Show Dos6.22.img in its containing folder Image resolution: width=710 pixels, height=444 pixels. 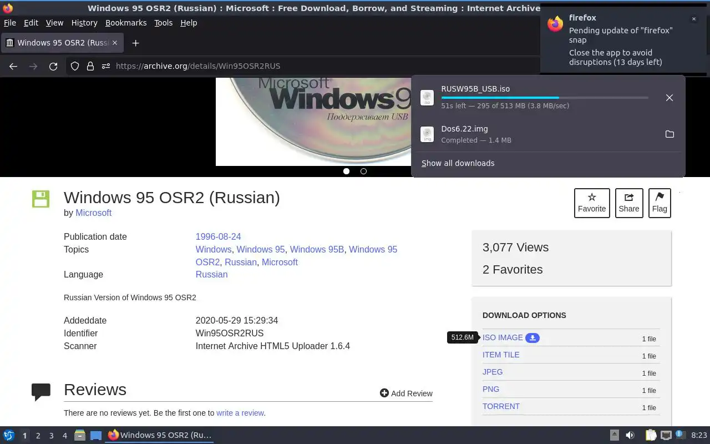[670, 134]
